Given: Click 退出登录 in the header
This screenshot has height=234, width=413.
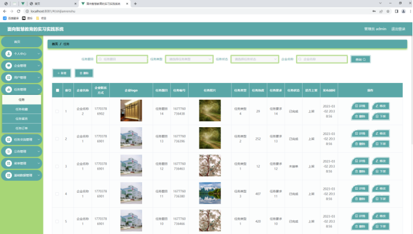Looking at the screenshot, I should [398, 29].
